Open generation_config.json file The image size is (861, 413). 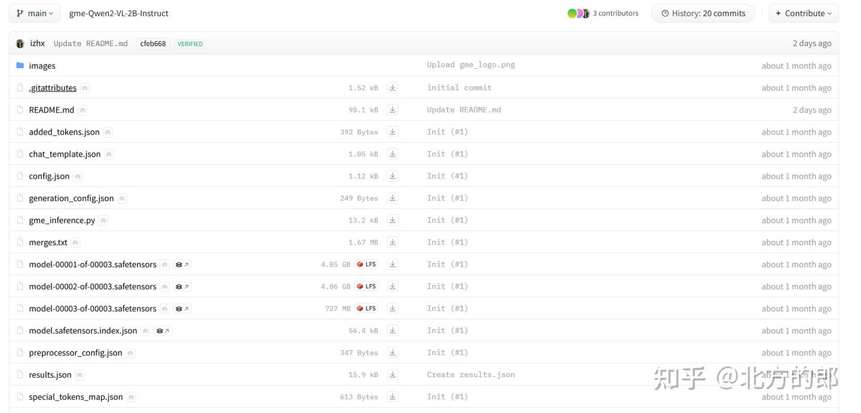tap(71, 198)
